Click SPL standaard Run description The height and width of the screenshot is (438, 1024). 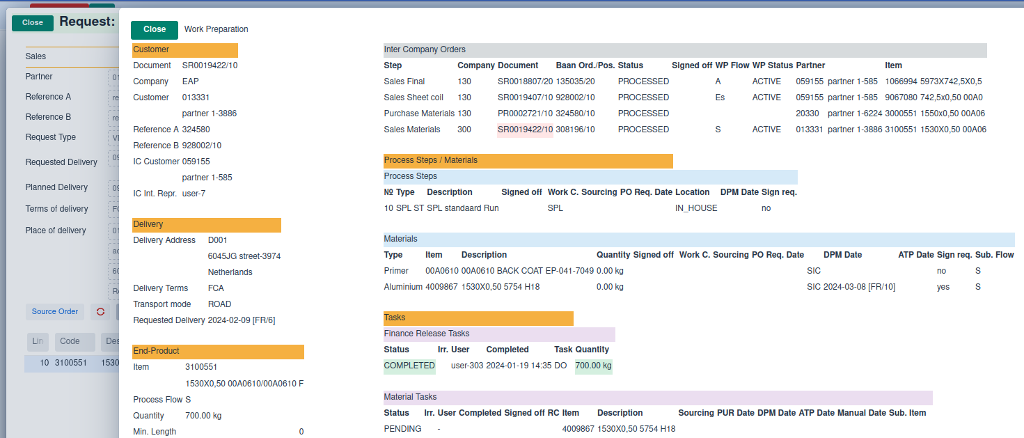pyautogui.click(x=463, y=208)
